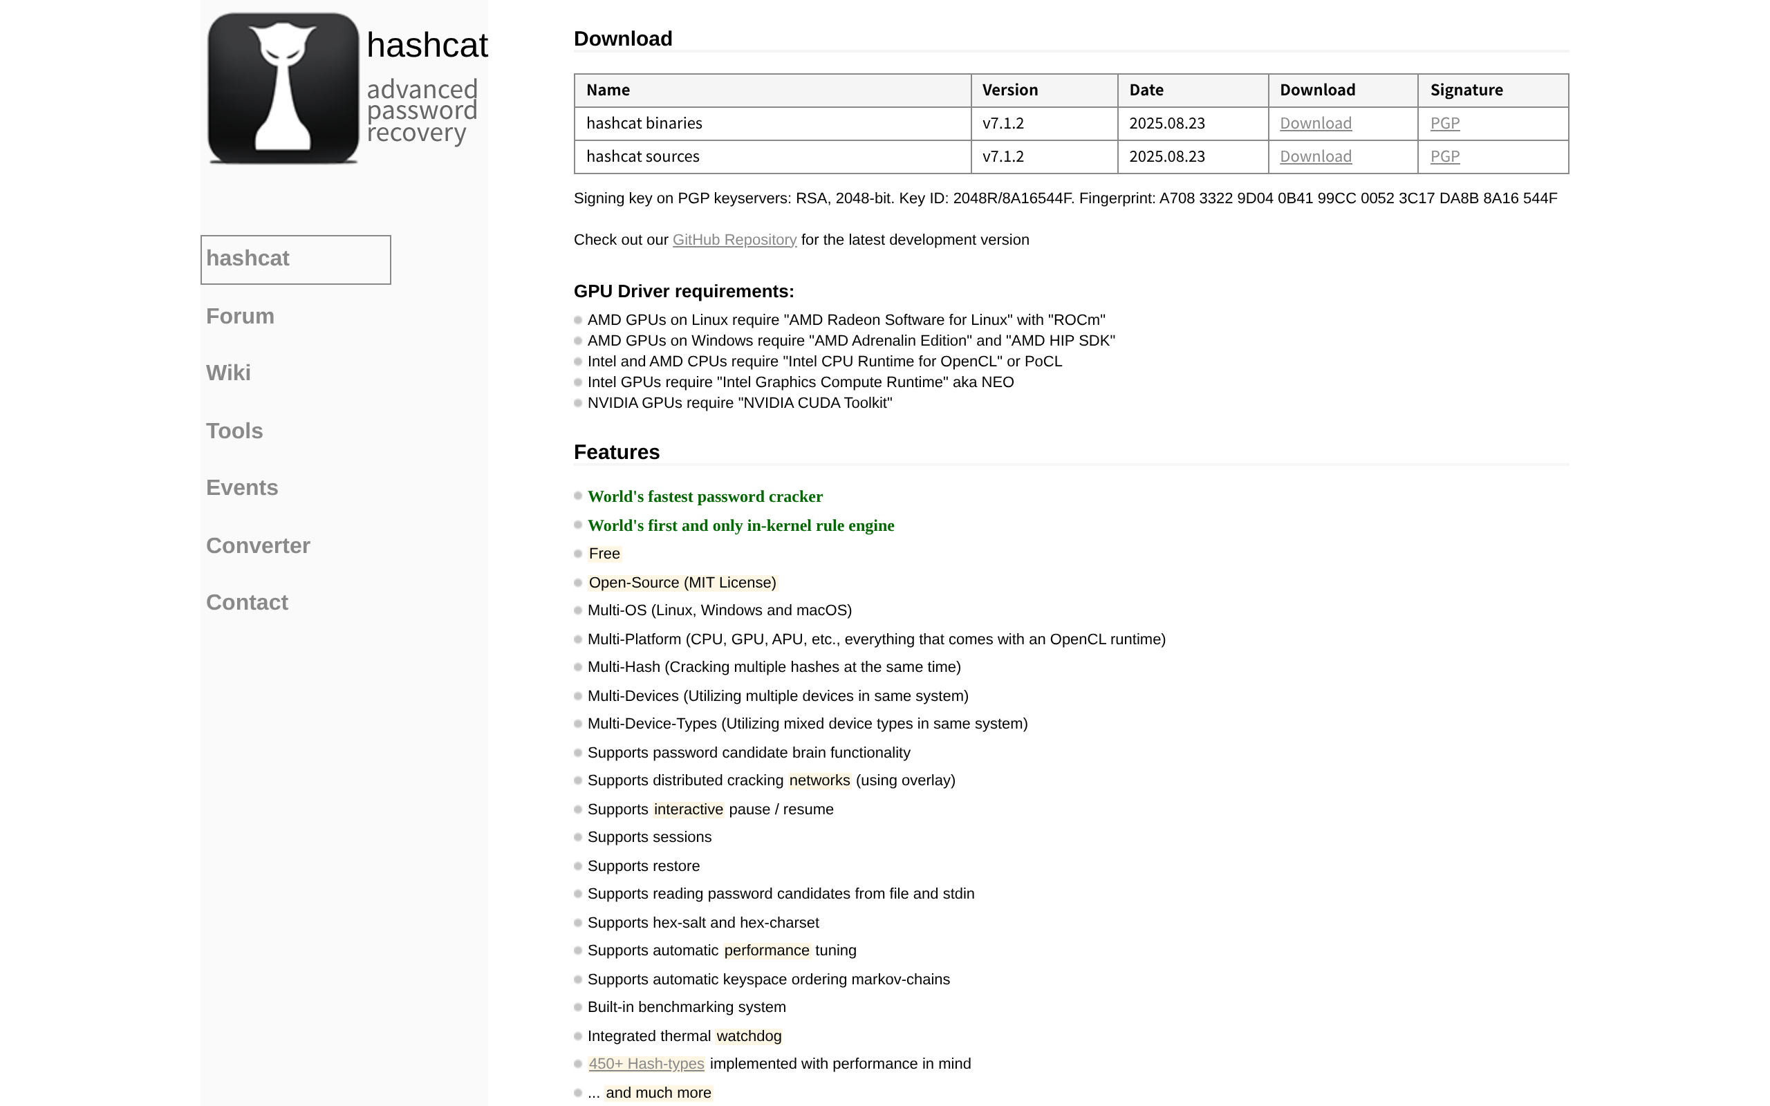The width and height of the screenshot is (1770, 1106).
Task: Open PGP signature for hashcat sources
Action: point(1444,156)
